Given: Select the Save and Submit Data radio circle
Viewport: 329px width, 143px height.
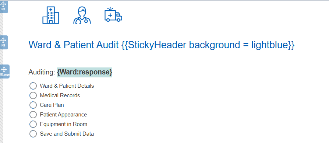Looking at the screenshot, I should [33, 134].
